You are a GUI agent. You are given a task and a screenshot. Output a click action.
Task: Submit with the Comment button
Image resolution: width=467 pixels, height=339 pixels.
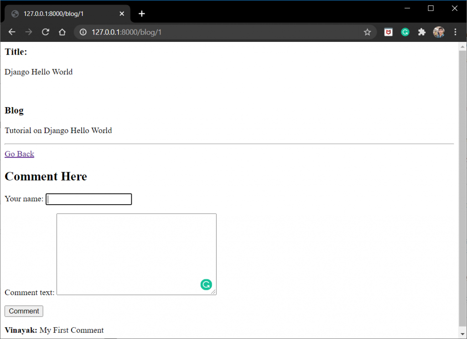tap(24, 311)
